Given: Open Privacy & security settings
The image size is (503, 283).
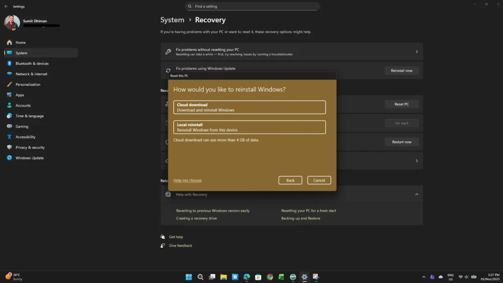Looking at the screenshot, I should pos(41,147).
